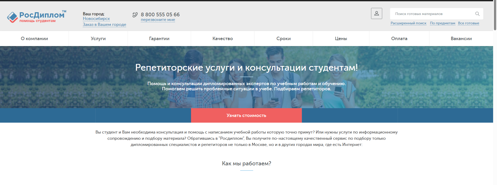The image size is (497, 185).
Task: Open the Услуги menu item
Action: tap(98, 39)
